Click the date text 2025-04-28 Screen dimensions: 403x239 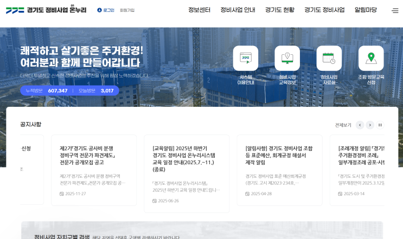(x=261, y=194)
